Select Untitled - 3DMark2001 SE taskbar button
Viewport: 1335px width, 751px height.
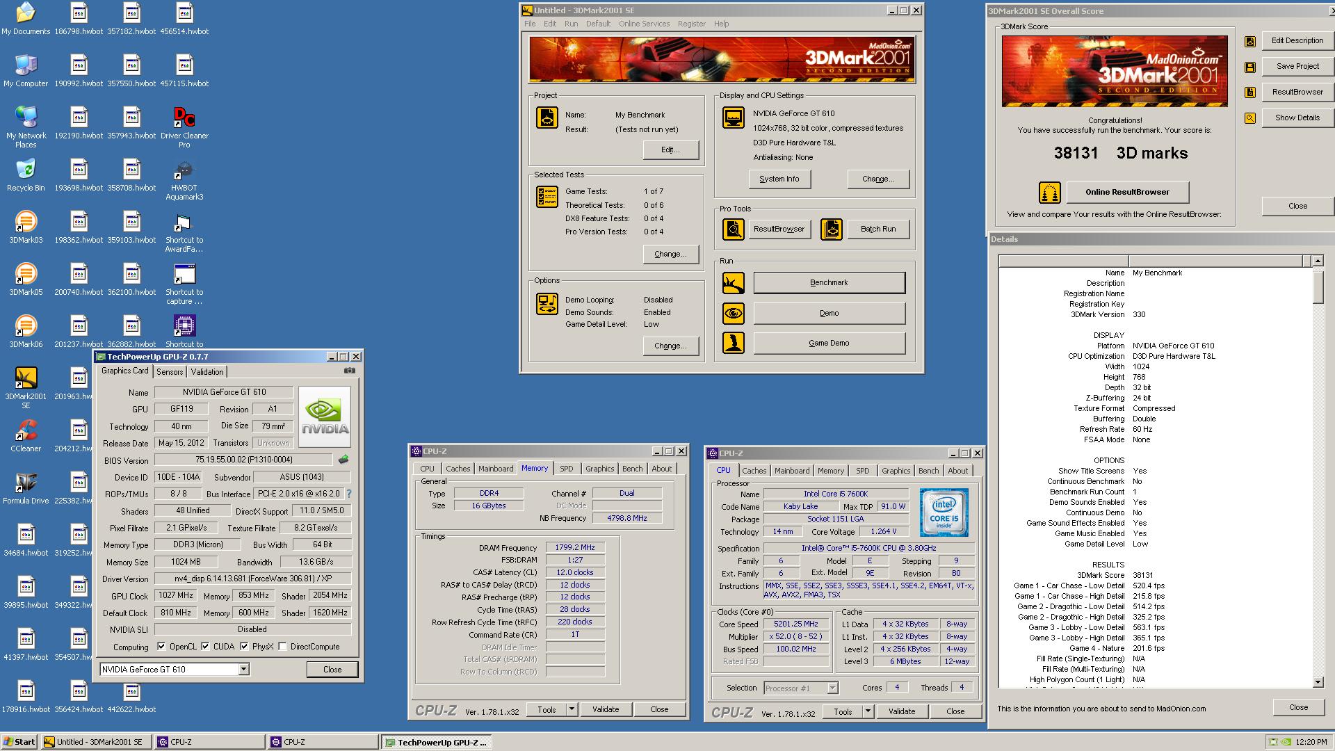tap(97, 742)
